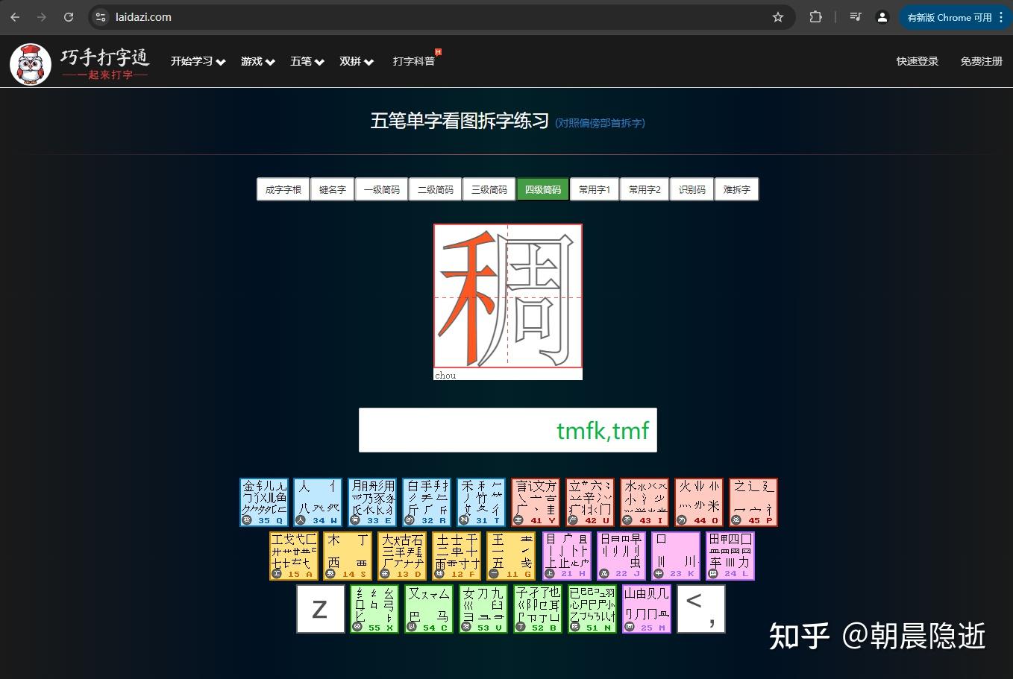Screen dimensions: 1013x679
Task: Click the 55 X key card
Action: click(374, 609)
